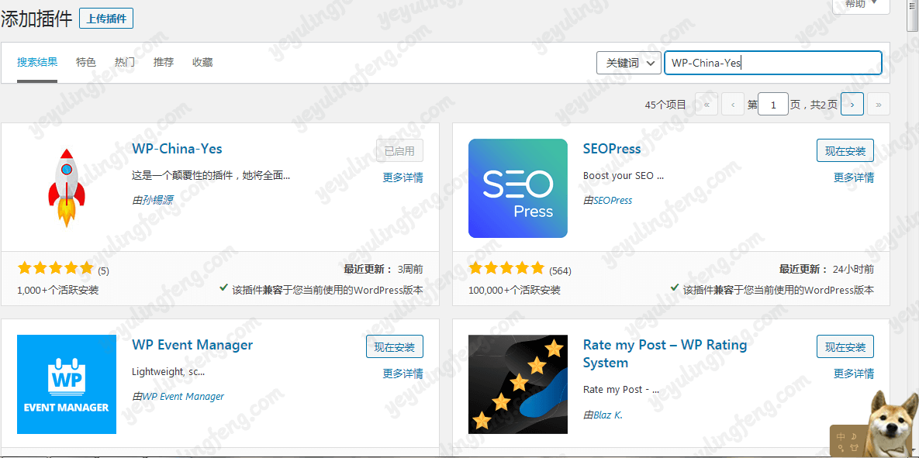Open 更多详情 for SEOPress
This screenshot has width=919, height=458.
coord(853,177)
